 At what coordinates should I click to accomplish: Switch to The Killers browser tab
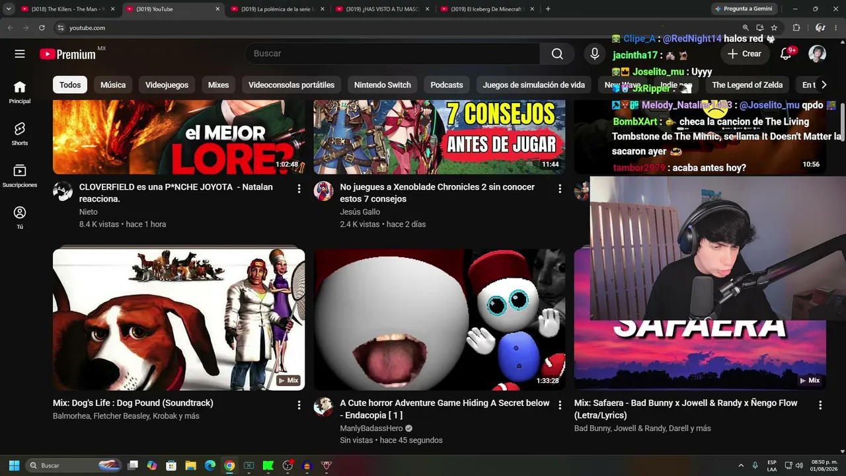pyautogui.click(x=66, y=9)
